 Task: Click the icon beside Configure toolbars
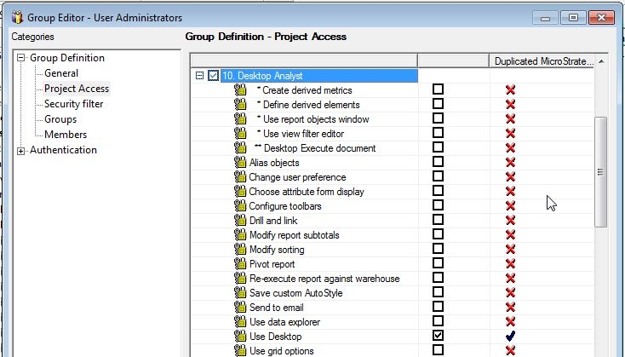240,206
